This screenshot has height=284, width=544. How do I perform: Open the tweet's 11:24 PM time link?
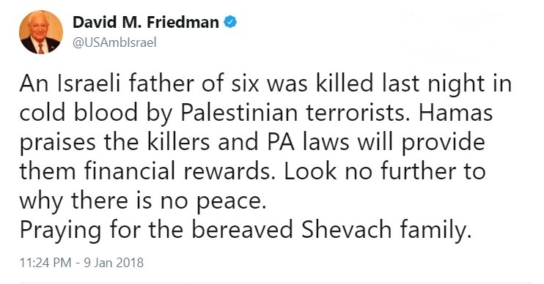click(x=45, y=263)
